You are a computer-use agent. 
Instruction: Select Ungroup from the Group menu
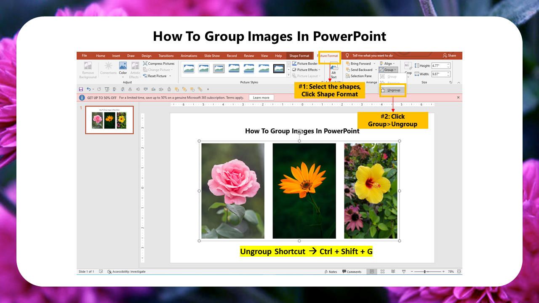click(x=393, y=90)
